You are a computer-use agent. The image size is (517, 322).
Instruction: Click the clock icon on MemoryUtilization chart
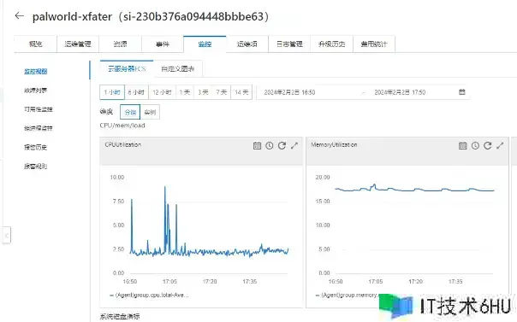tap(475, 145)
